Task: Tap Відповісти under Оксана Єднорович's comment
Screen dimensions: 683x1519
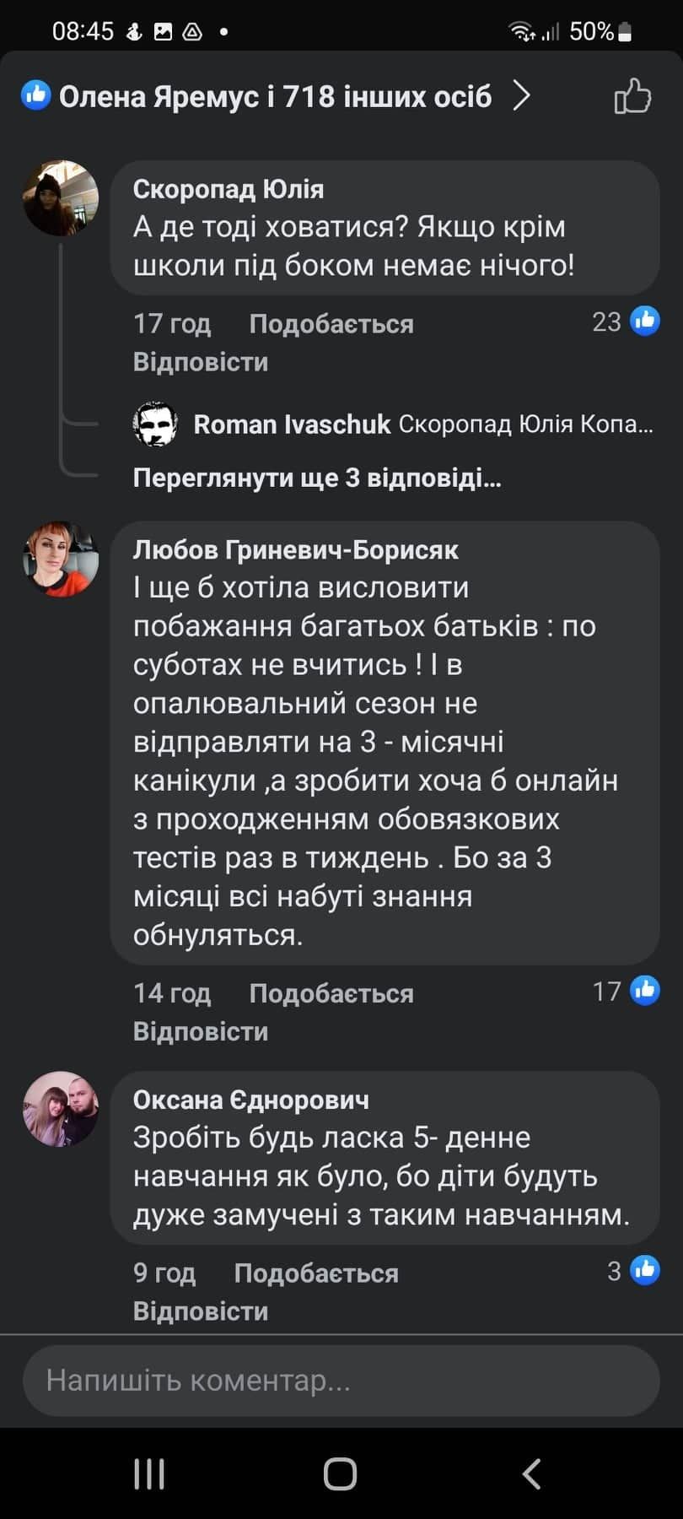Action: tap(200, 1311)
